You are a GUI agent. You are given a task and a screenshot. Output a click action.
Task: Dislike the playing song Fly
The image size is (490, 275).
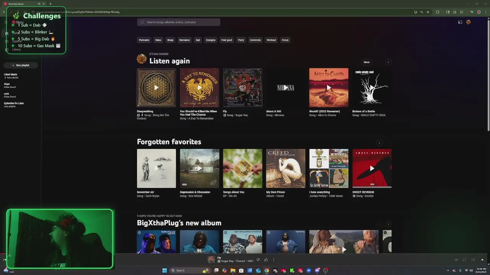(258, 260)
